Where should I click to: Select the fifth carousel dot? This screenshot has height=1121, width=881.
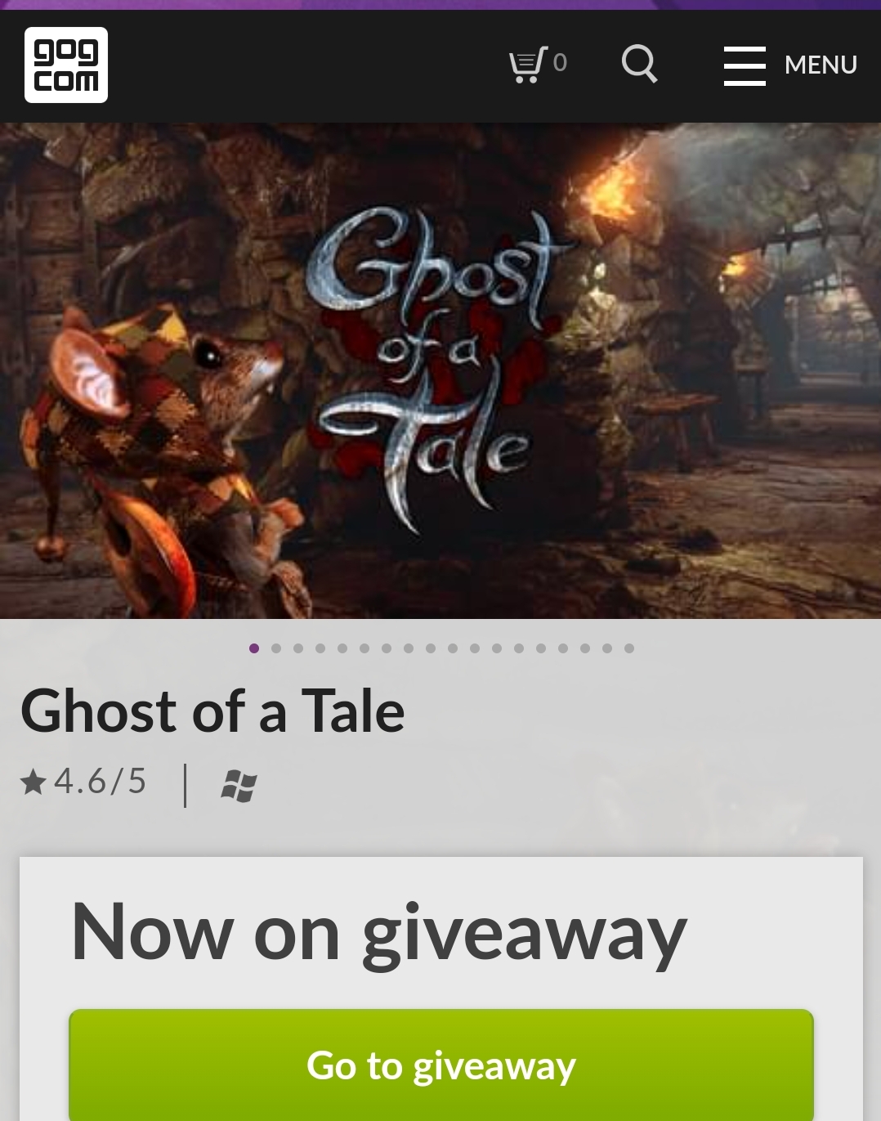(x=342, y=648)
